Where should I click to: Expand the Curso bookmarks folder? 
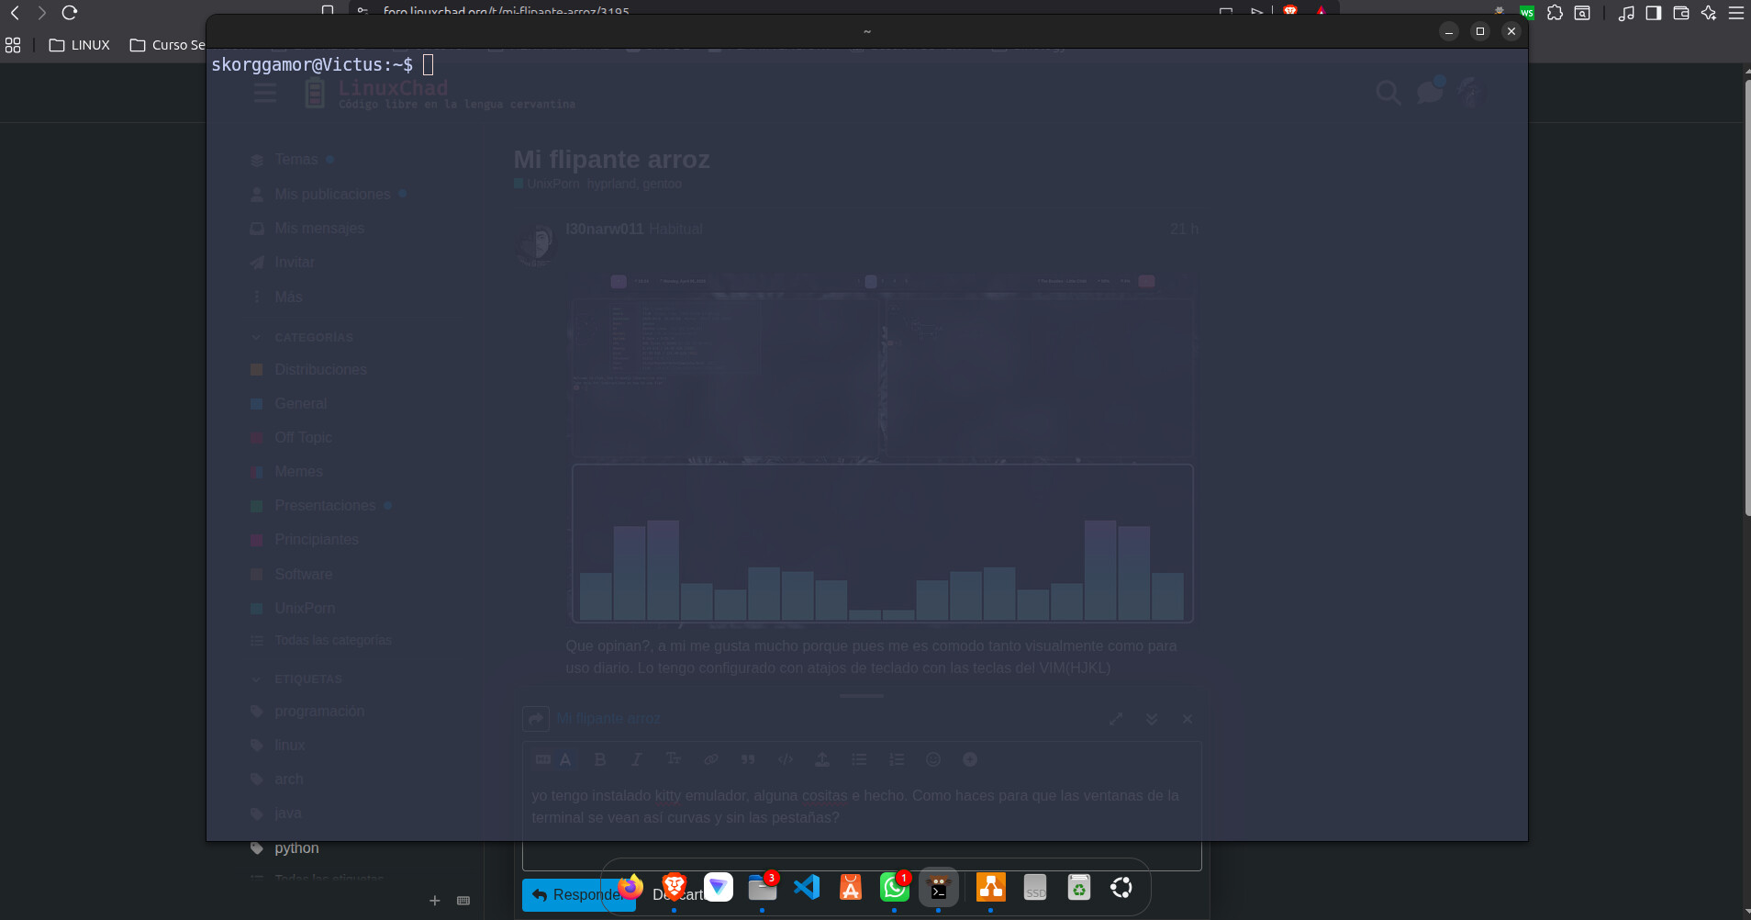tap(168, 45)
